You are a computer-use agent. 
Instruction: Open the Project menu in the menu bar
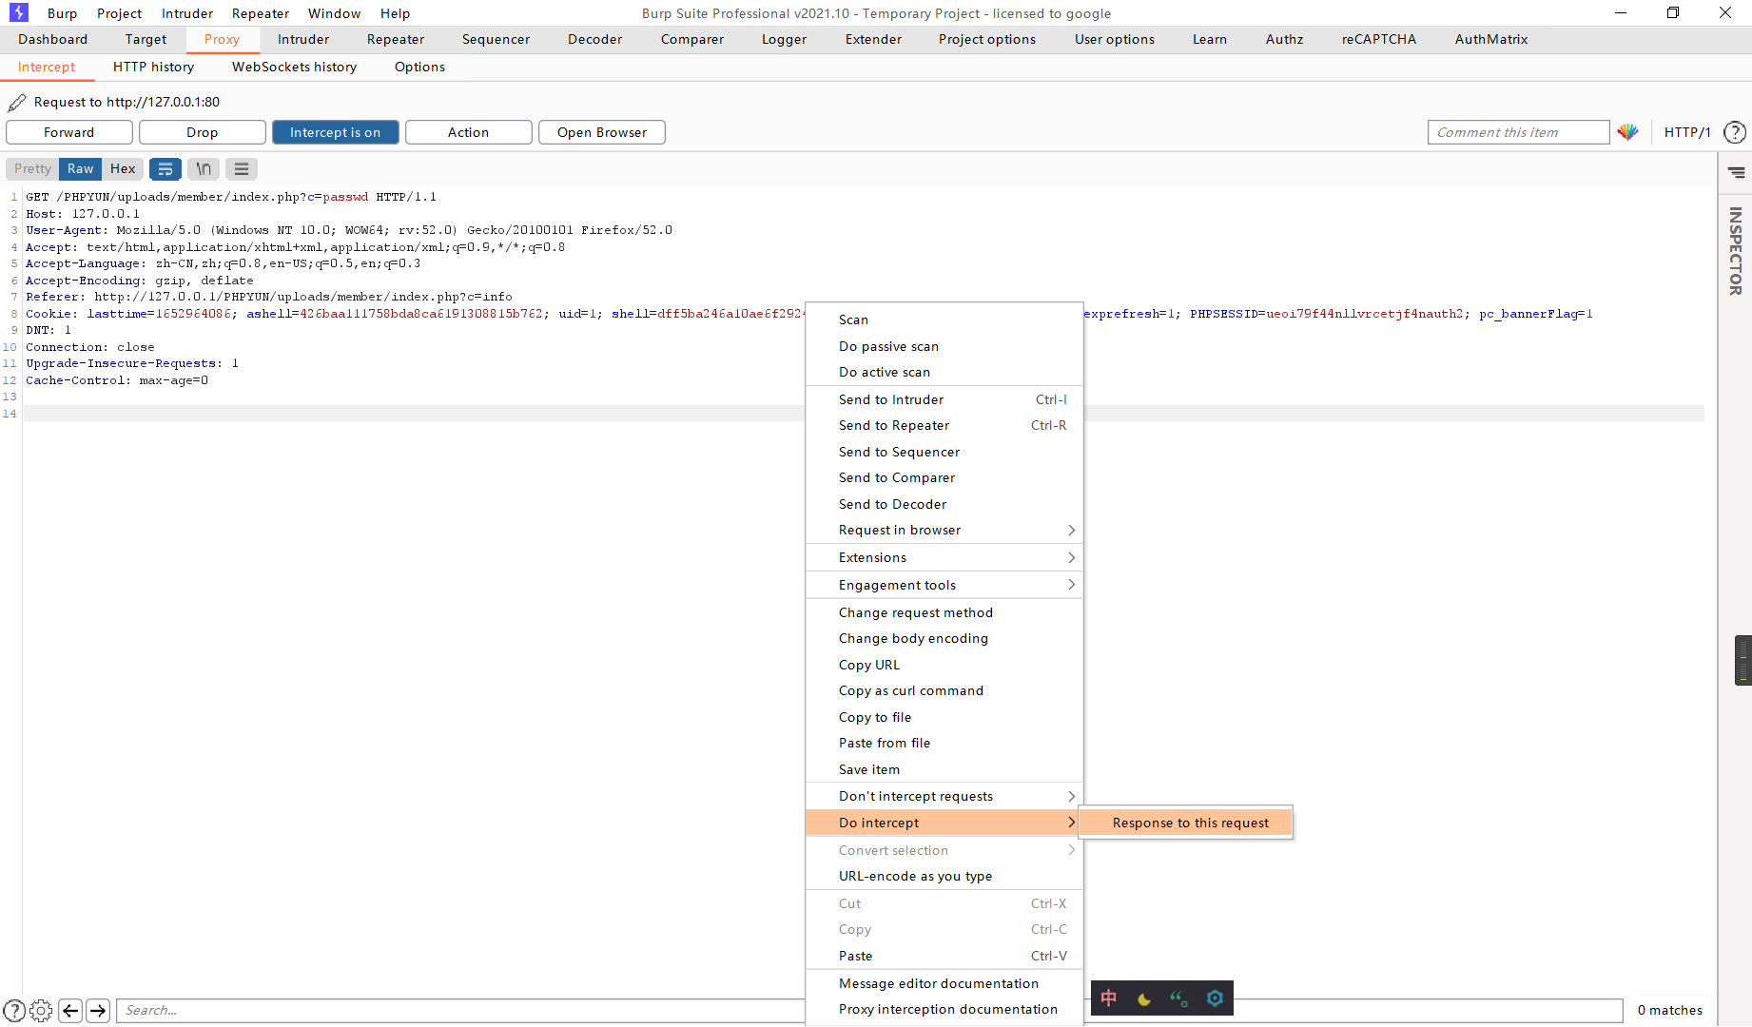point(119,13)
